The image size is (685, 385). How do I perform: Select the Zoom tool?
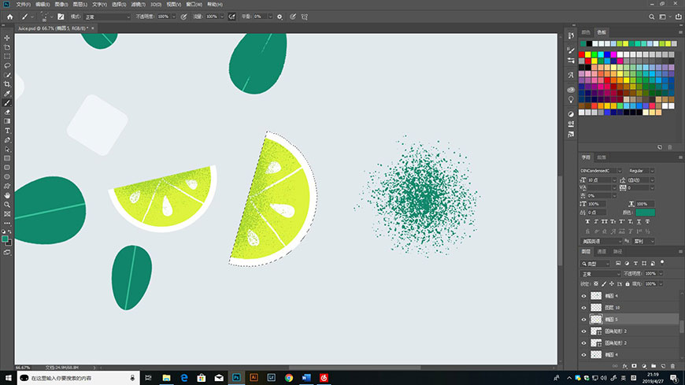pyautogui.click(x=7, y=204)
